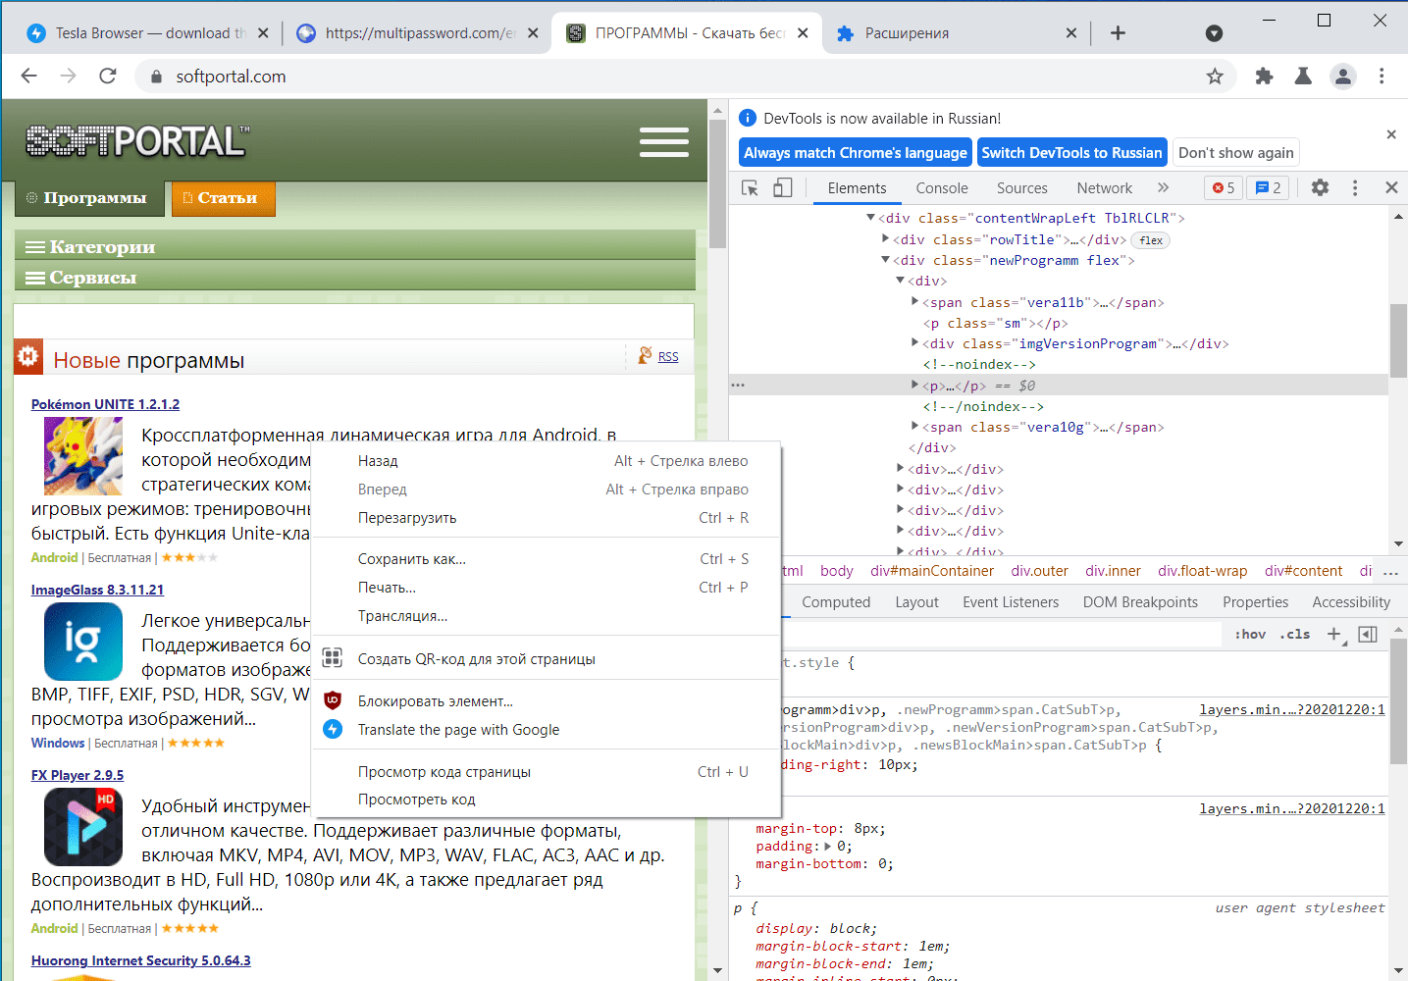This screenshot has width=1408, height=981.
Task: Expand the div class rowTitle node
Action: click(x=885, y=239)
